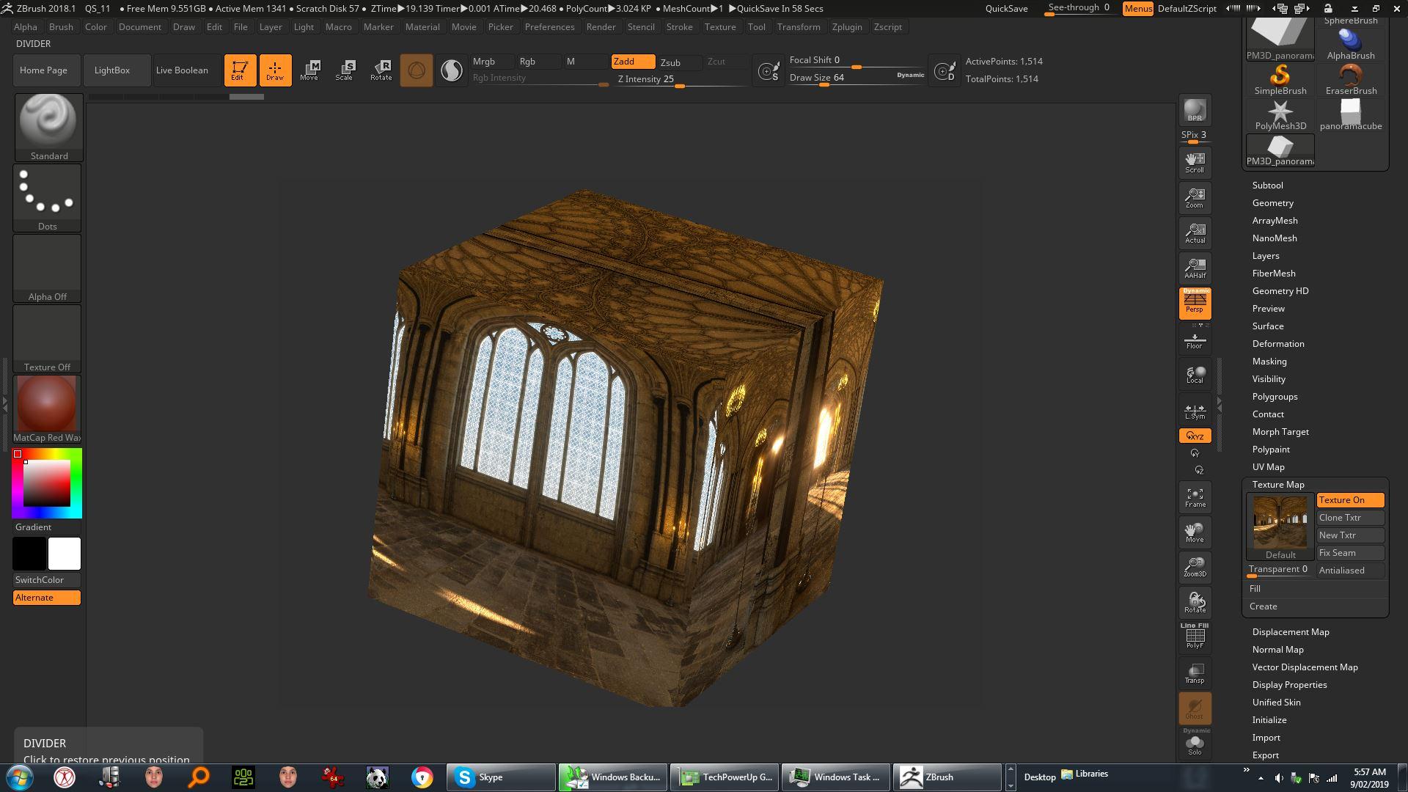
Task: Open the Zplugin menu
Action: tap(846, 27)
